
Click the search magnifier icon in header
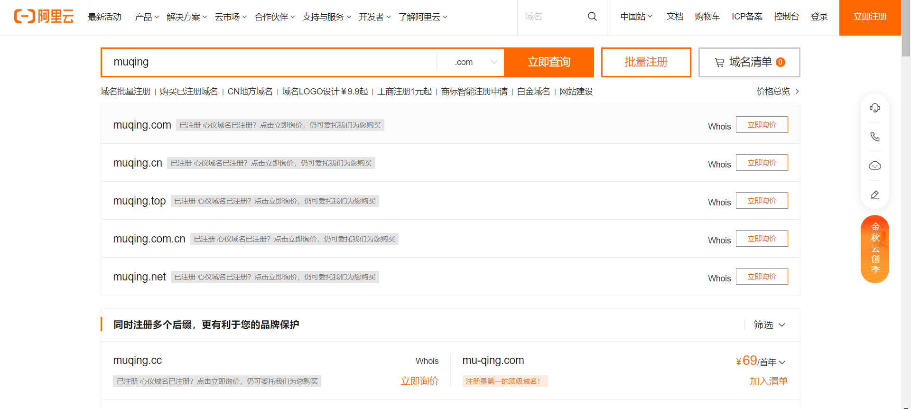click(592, 17)
